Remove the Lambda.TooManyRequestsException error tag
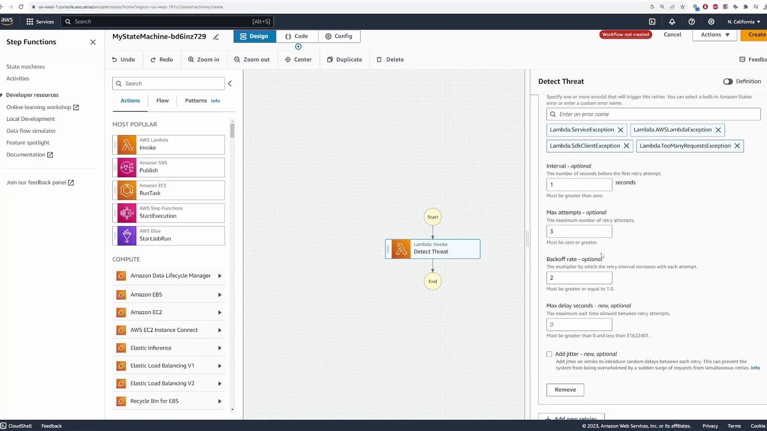 (737, 146)
